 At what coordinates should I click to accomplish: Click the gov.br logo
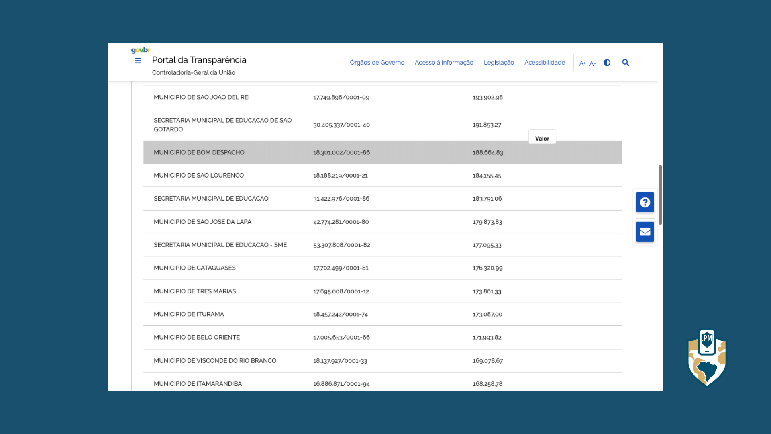pos(141,50)
